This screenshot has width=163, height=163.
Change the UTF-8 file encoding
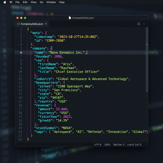pyautogui.click(x=98, y=144)
